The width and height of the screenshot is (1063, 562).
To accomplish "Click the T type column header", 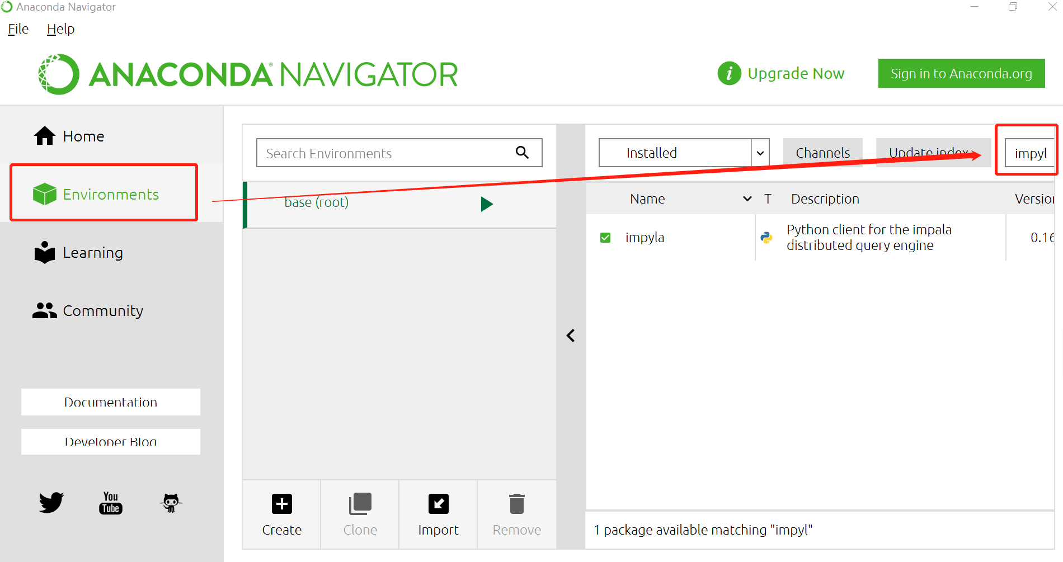I will pos(768,199).
